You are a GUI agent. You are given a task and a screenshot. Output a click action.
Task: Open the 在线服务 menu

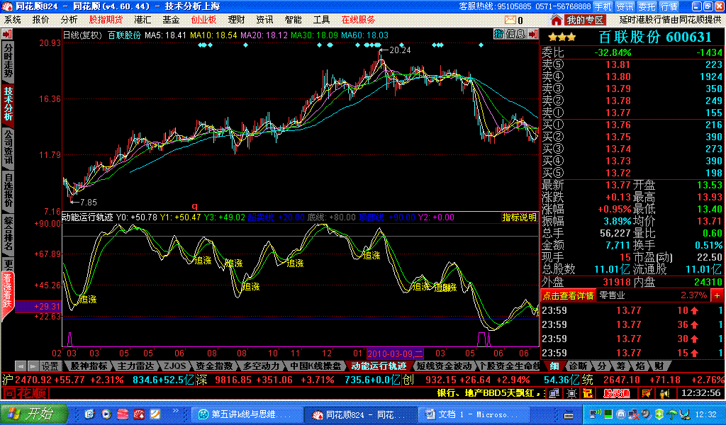tap(358, 20)
